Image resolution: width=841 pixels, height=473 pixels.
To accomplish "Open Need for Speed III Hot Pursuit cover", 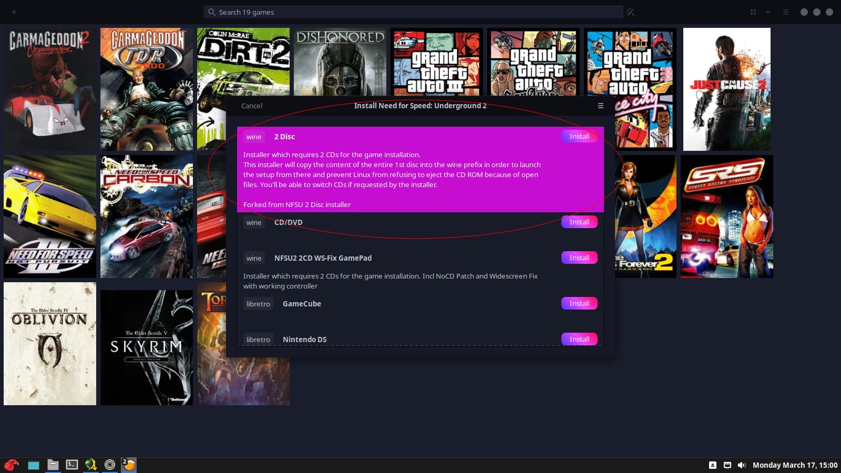I will pyautogui.click(x=50, y=217).
